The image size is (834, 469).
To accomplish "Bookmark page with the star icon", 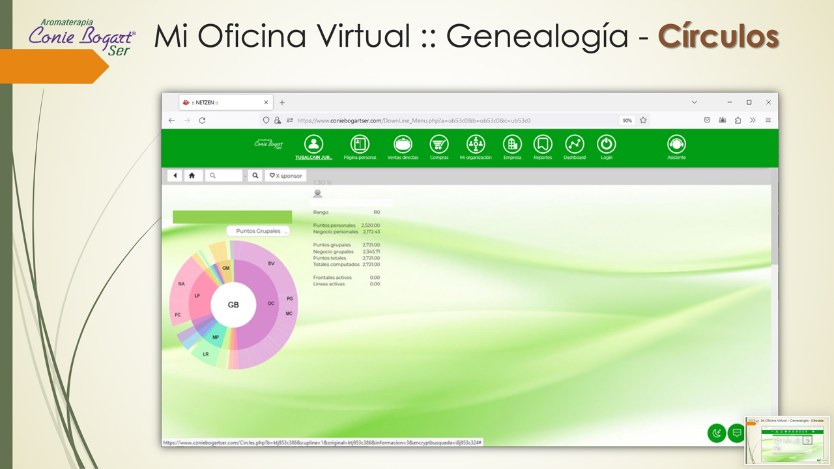I will pyautogui.click(x=643, y=121).
